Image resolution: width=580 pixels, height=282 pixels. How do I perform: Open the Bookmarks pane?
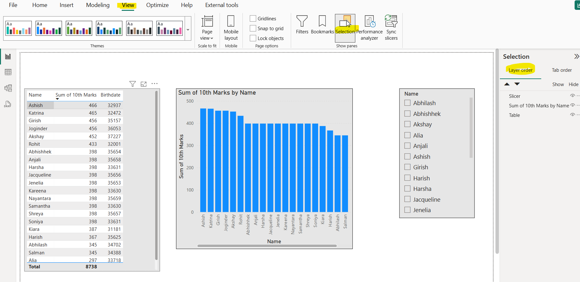pyautogui.click(x=322, y=25)
